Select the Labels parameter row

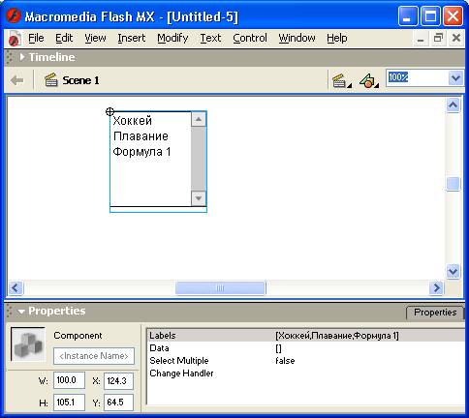click(x=305, y=336)
